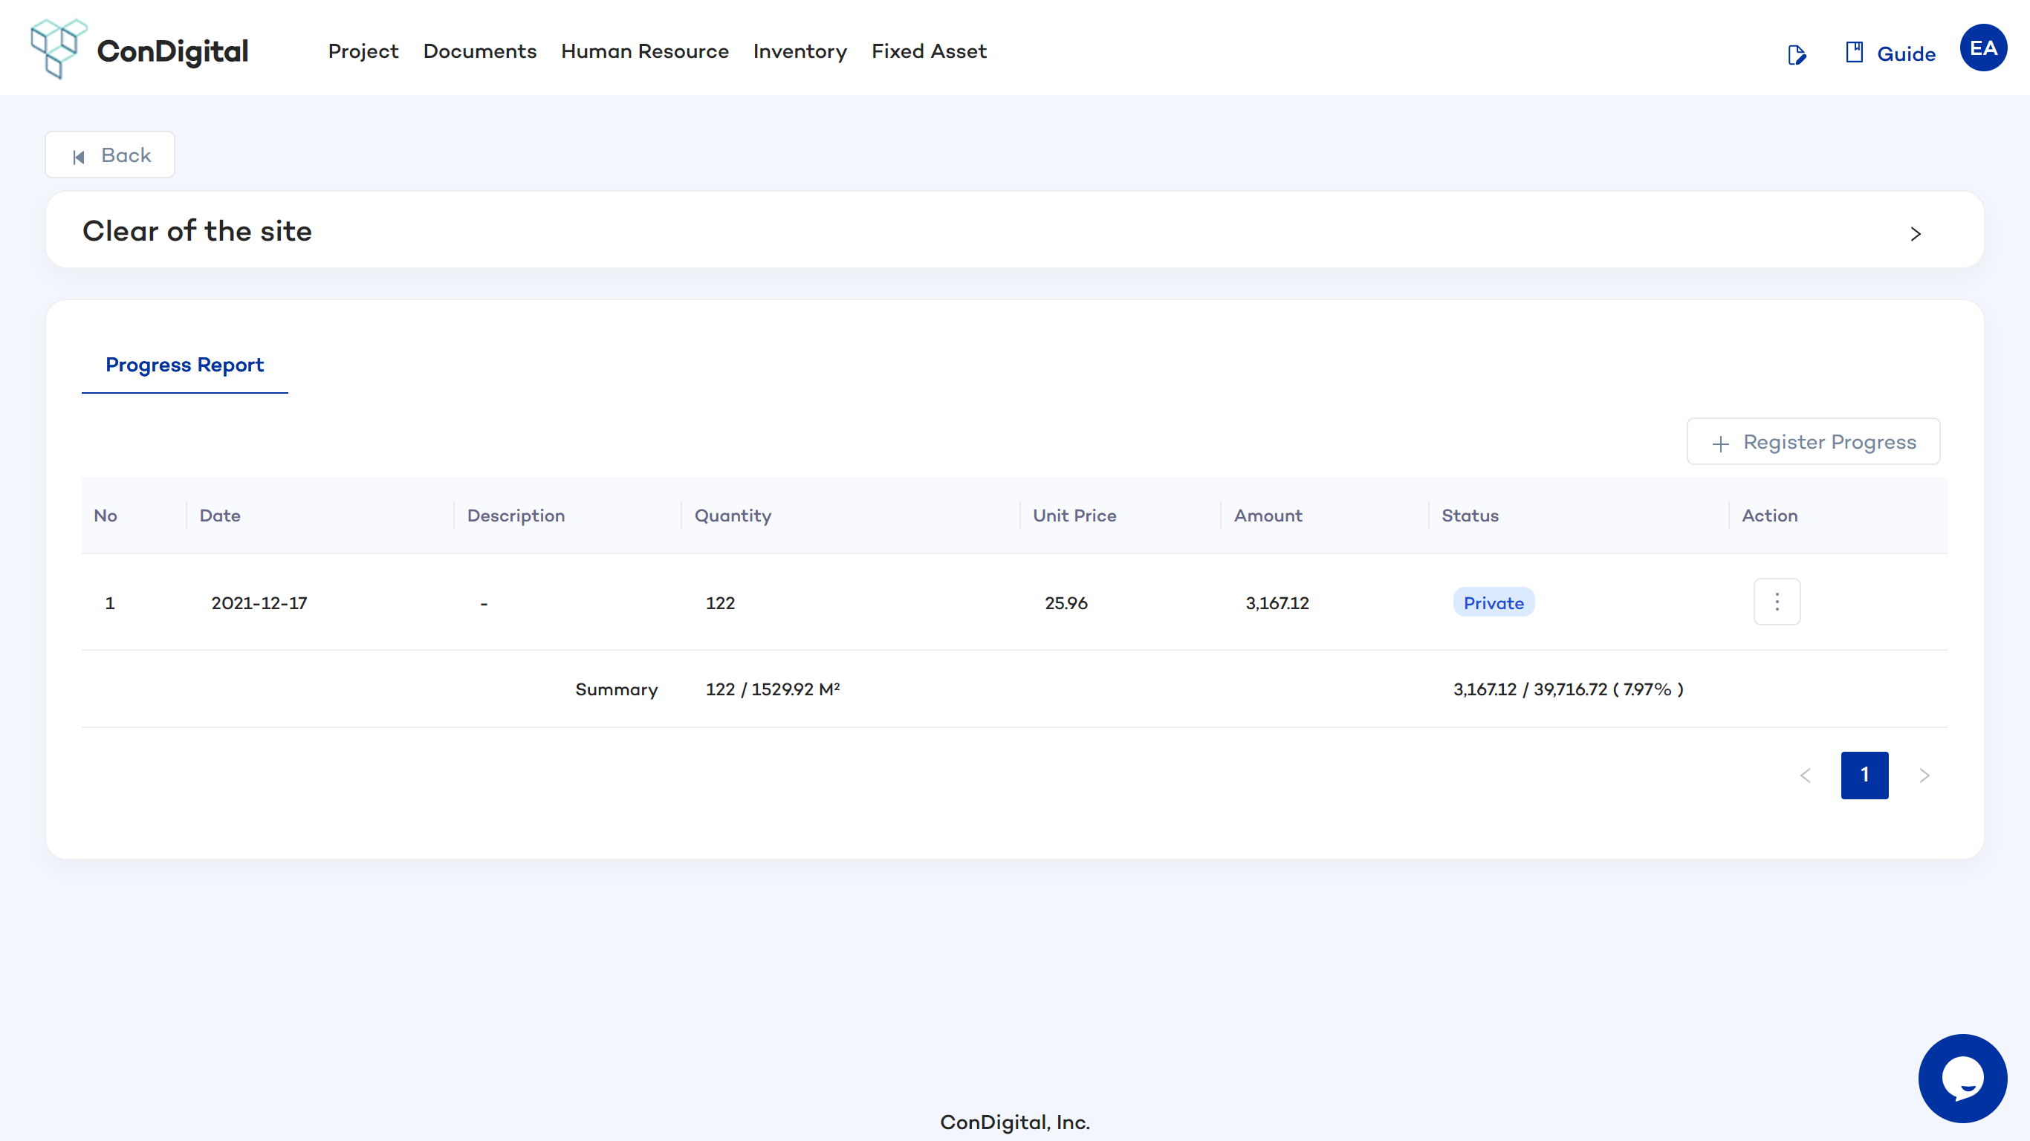Expand the Clear of the site chevron
The width and height of the screenshot is (2030, 1141).
[1916, 234]
